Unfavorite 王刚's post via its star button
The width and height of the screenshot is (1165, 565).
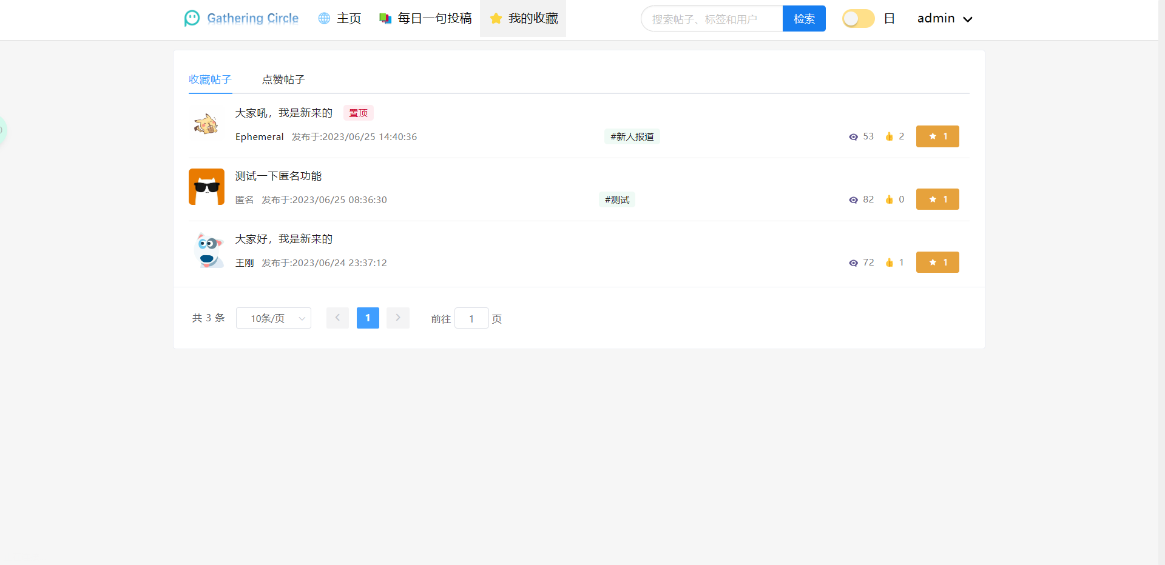coord(937,262)
